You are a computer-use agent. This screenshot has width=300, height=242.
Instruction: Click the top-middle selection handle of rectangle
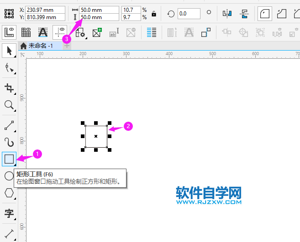point(96,123)
